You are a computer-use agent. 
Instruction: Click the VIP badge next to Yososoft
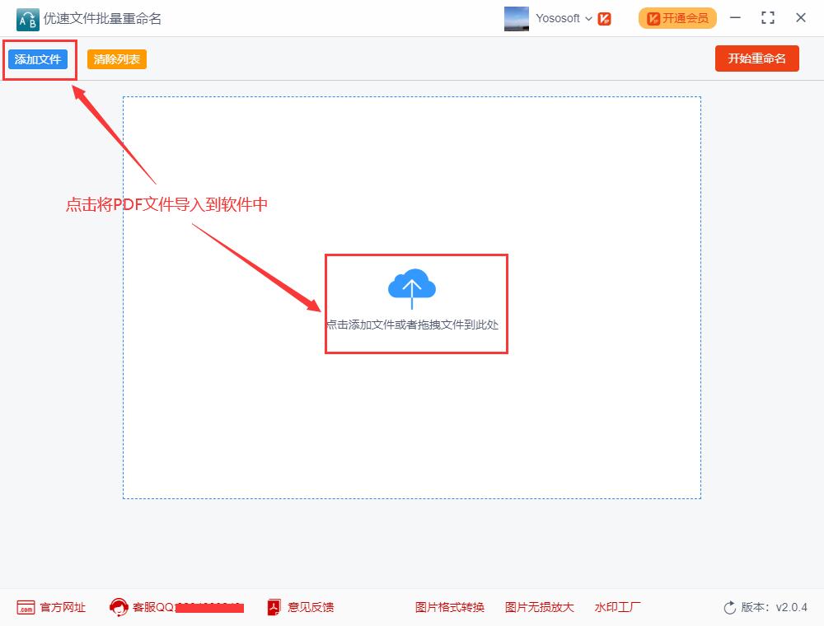(x=604, y=19)
